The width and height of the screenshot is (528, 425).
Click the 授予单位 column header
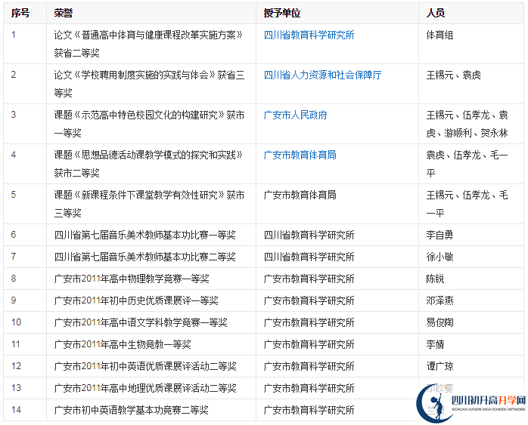(x=281, y=13)
